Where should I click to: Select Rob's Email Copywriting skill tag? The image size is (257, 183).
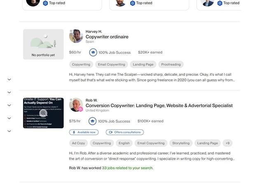click(x=151, y=143)
